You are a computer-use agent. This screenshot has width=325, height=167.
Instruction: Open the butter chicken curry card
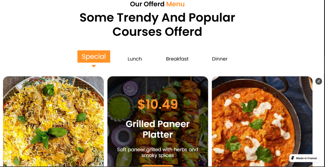tap(262, 121)
